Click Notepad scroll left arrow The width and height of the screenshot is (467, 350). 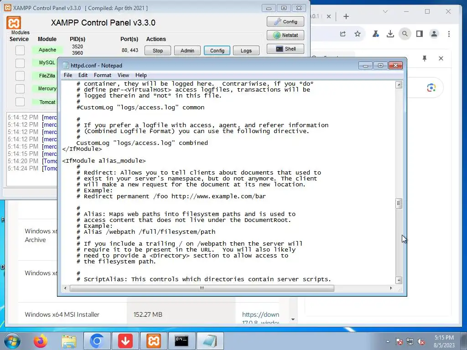66,288
